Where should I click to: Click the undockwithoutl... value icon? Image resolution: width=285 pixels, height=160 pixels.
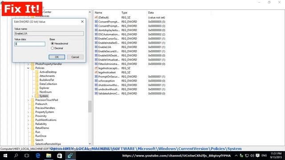pos(96,89)
